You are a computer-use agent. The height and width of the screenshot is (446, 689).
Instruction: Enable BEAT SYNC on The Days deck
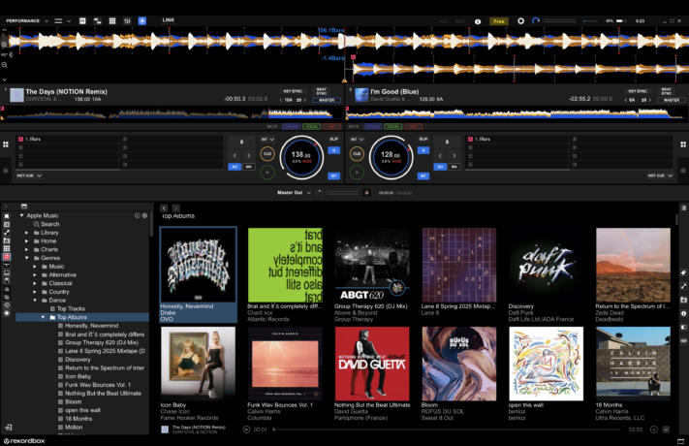(321, 91)
